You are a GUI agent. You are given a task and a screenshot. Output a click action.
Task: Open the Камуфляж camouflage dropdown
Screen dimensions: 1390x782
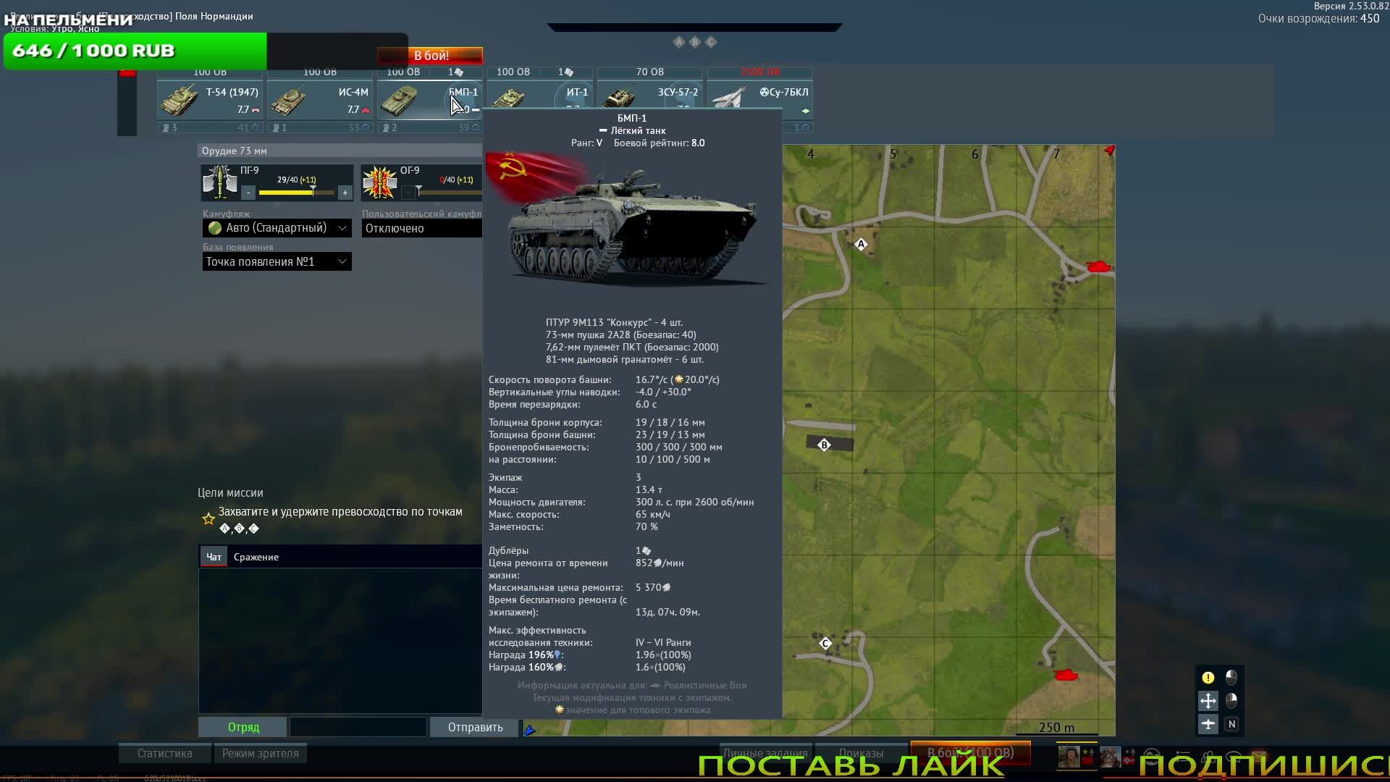tap(277, 228)
